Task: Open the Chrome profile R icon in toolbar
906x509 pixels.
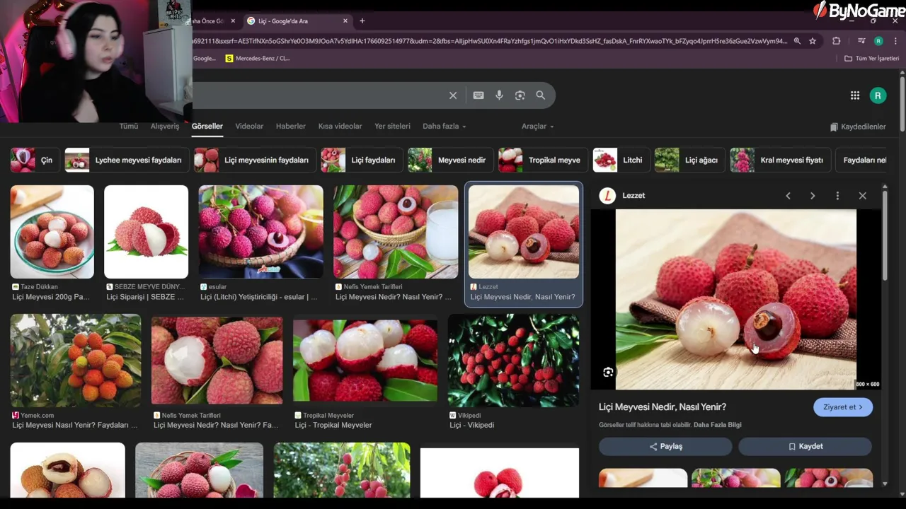Action: coord(878,41)
